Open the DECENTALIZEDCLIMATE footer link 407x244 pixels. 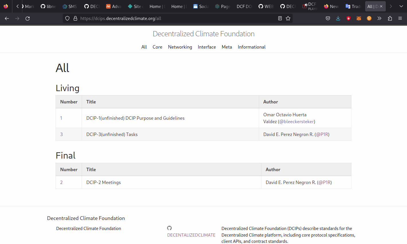[x=191, y=235]
